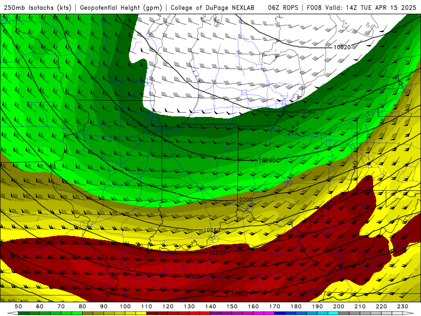Click the 10320 height contour label

pyautogui.click(x=217, y=253)
